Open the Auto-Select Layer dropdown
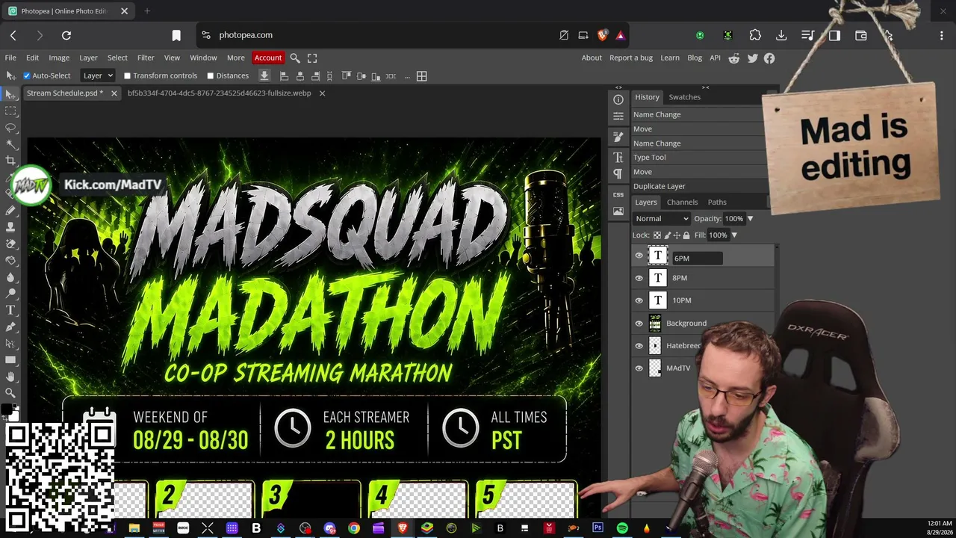This screenshot has height=538, width=956. pos(98,75)
